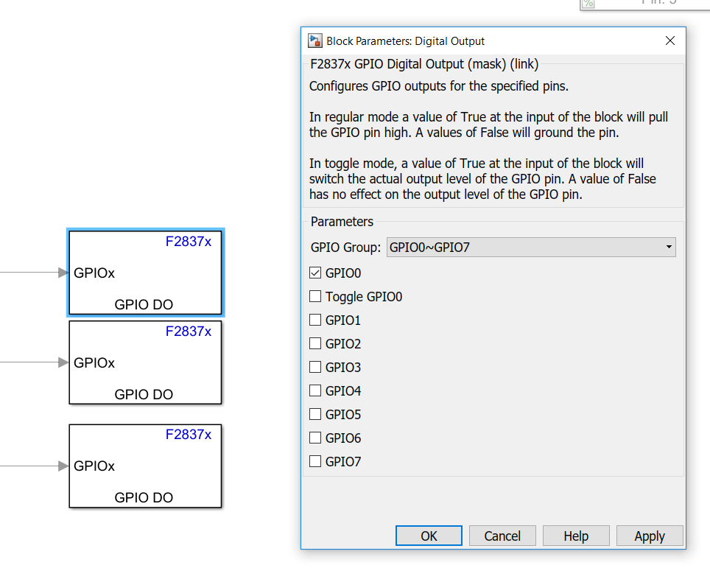
Task: Check the GPIO4 checkbox
Action: click(315, 390)
